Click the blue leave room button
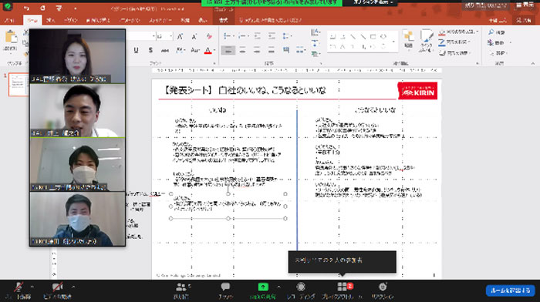The height and width of the screenshot is (302, 540). coord(510,290)
